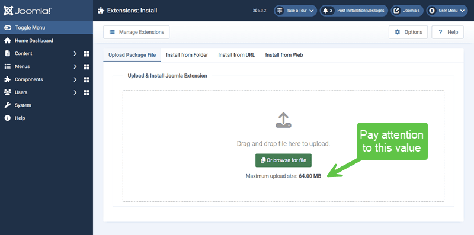This screenshot has height=235, width=474.
Task: Click the Joomla! logo
Action: pos(27,11)
